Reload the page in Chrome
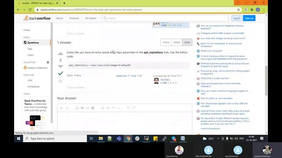 (x=30, y=10)
